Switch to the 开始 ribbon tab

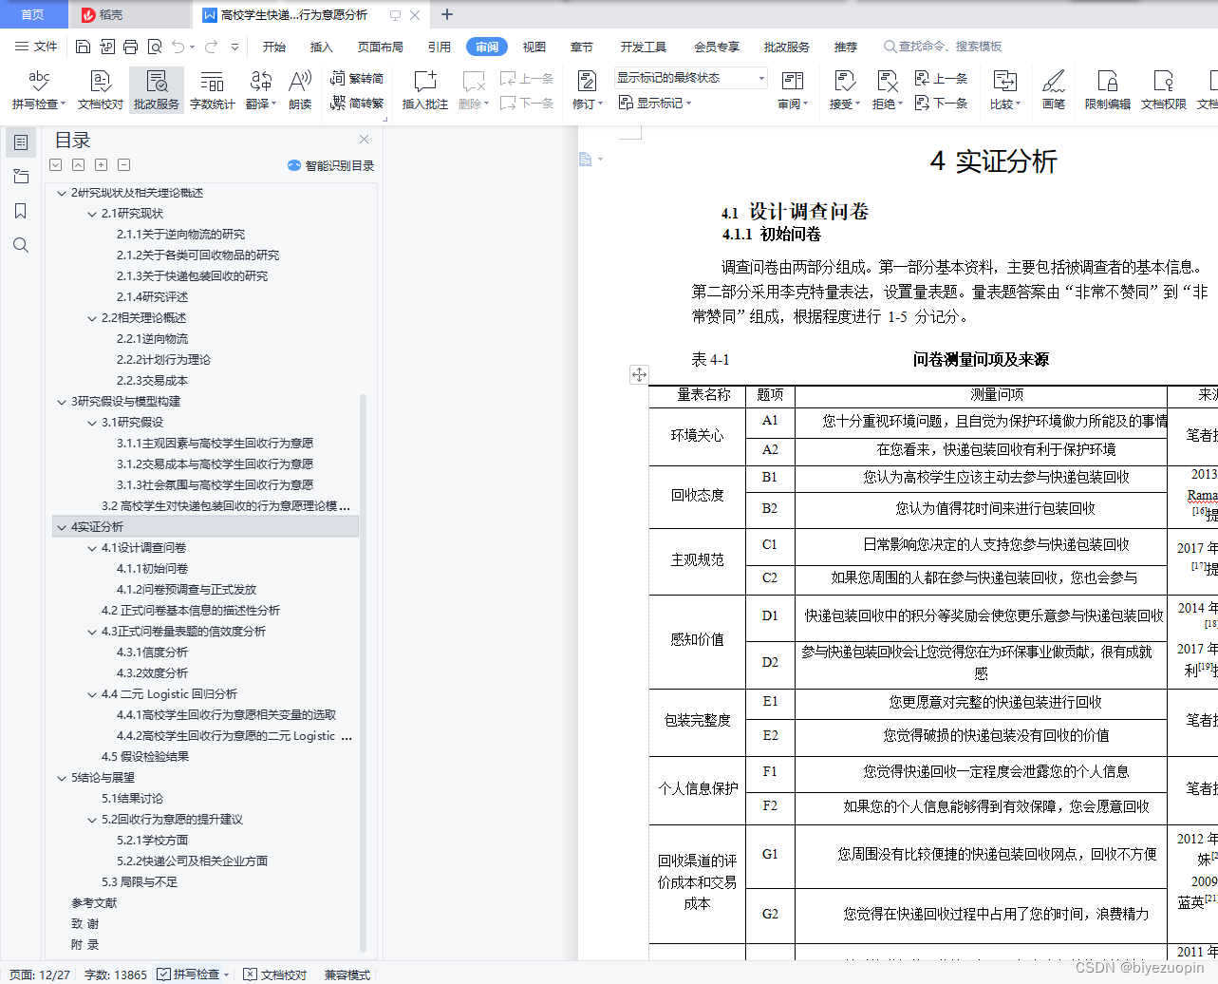point(274,47)
